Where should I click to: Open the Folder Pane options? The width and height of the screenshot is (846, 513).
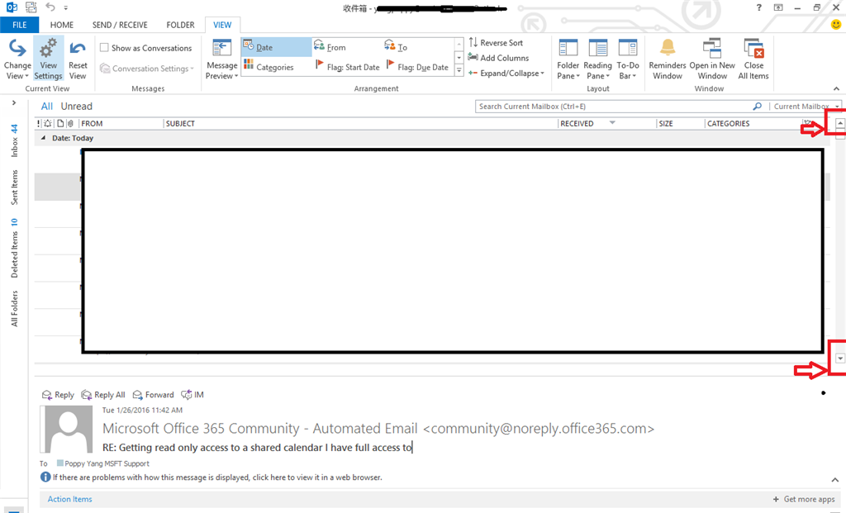coord(568,59)
